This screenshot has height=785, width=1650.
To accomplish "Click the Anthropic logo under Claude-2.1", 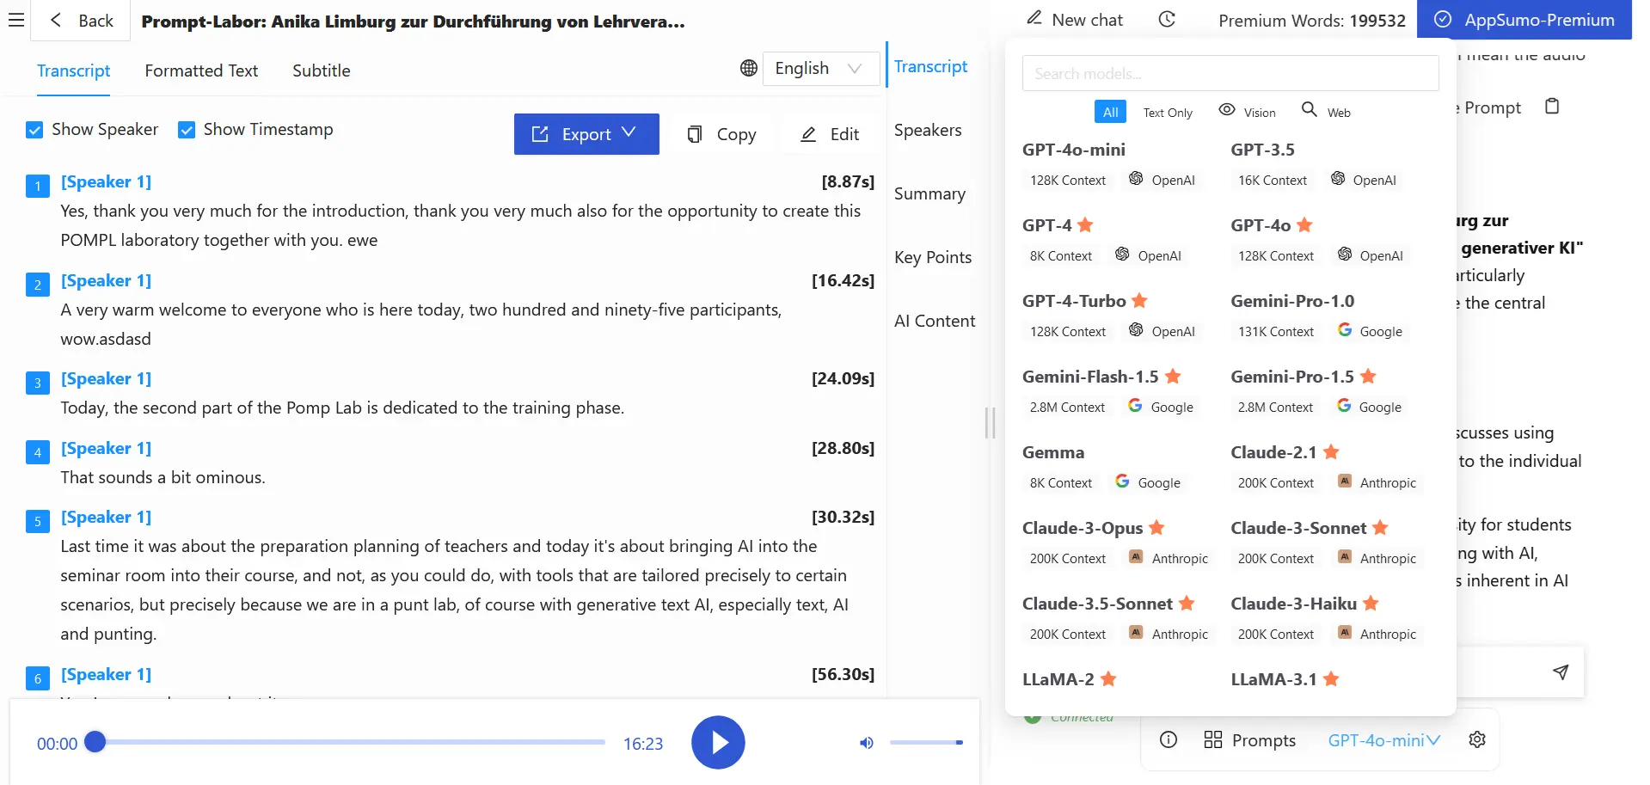I will pyautogui.click(x=1345, y=481).
